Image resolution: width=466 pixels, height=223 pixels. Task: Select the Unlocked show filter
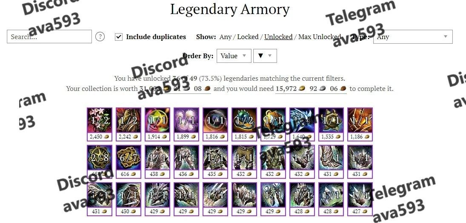click(x=278, y=37)
